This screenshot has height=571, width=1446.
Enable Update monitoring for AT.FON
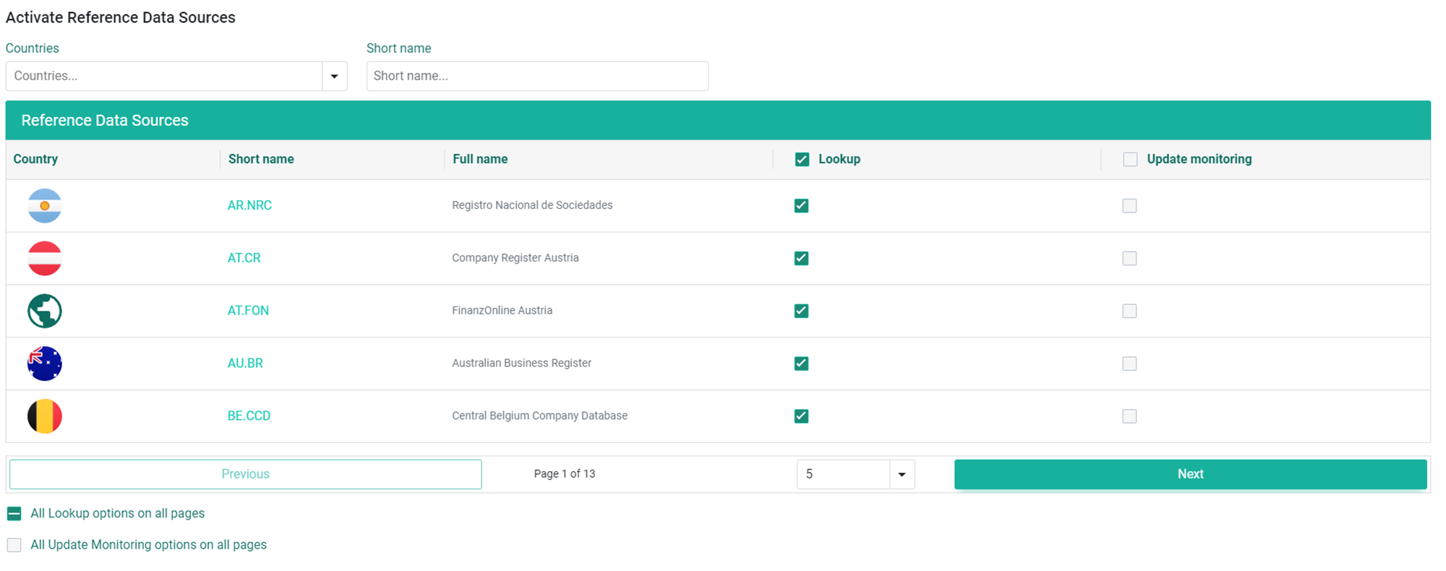coord(1129,312)
